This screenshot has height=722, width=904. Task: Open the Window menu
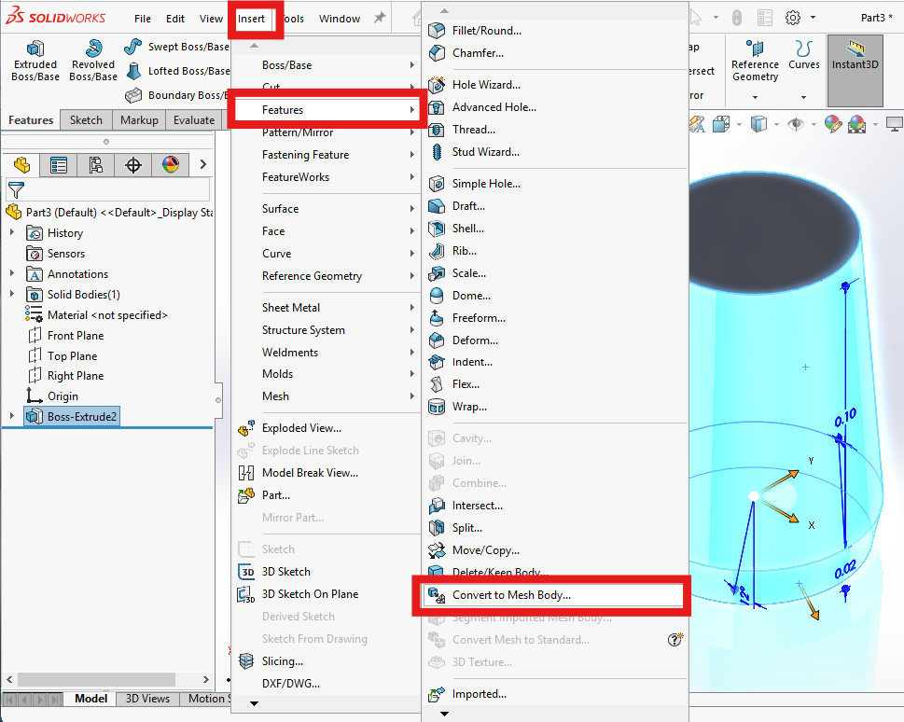click(x=340, y=19)
